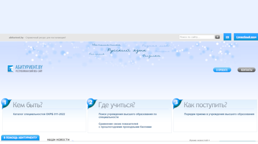Switch site language to EN
Viewport: 258px width, 144px height.
227,37
